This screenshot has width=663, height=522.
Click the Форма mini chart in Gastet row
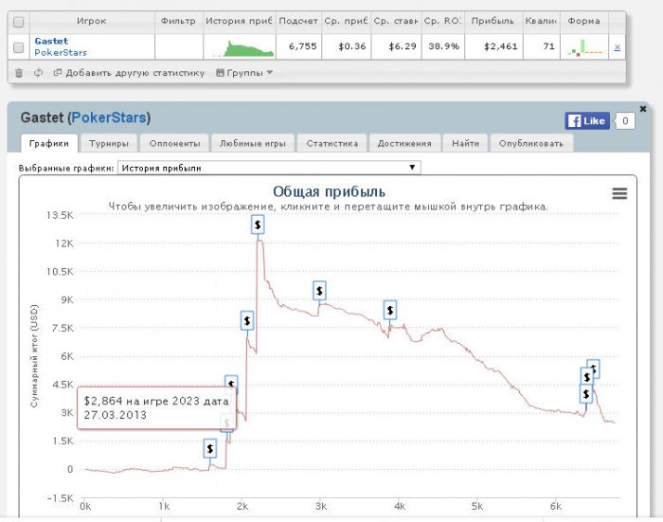[x=584, y=47]
